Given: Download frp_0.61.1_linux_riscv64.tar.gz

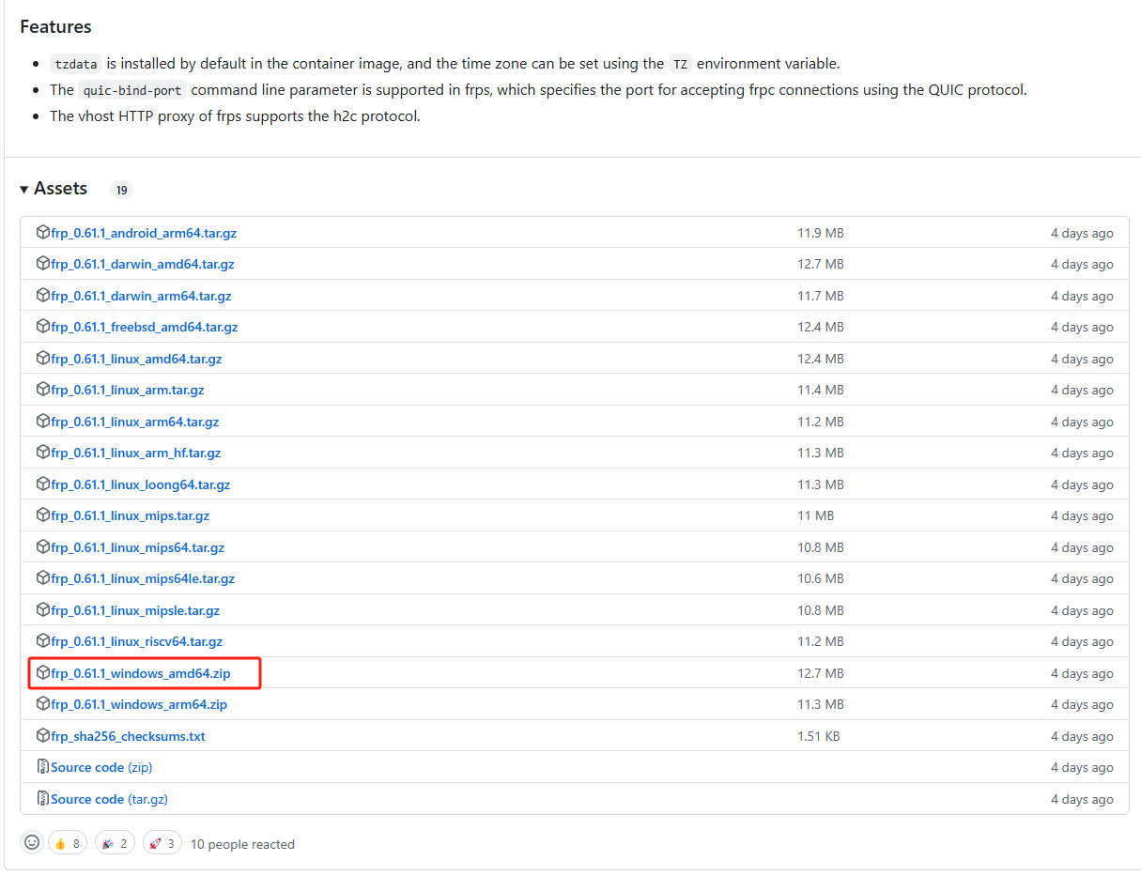Looking at the screenshot, I should (137, 641).
